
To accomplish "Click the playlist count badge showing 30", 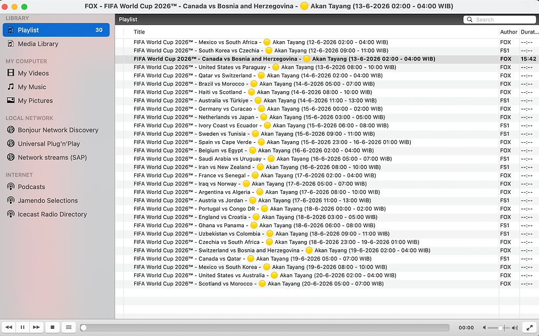I will tap(99, 30).
